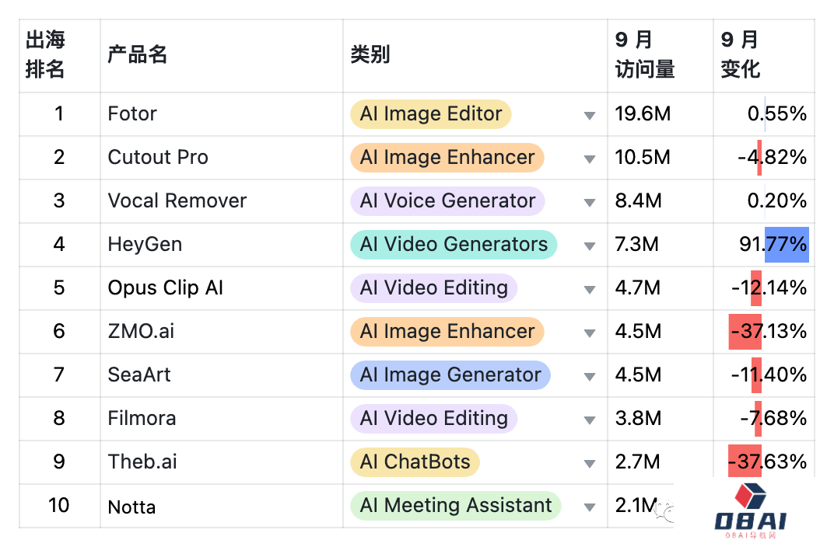The height and width of the screenshot is (547, 834).
Task: Click the 4.7M visits value
Action: click(638, 287)
